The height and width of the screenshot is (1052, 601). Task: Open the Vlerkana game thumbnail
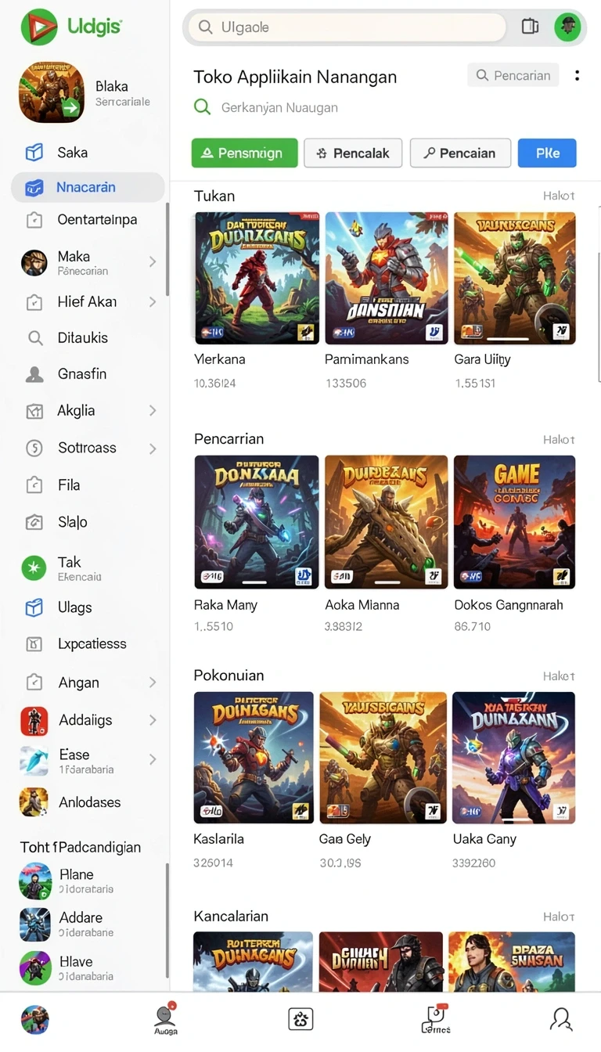point(257,279)
